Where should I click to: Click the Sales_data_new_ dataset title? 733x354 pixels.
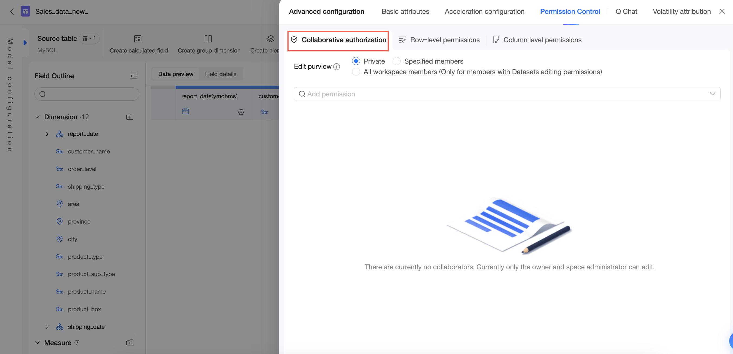[61, 11]
